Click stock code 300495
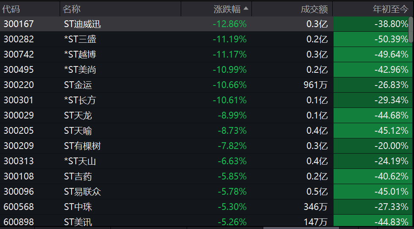 pyautogui.click(x=19, y=70)
